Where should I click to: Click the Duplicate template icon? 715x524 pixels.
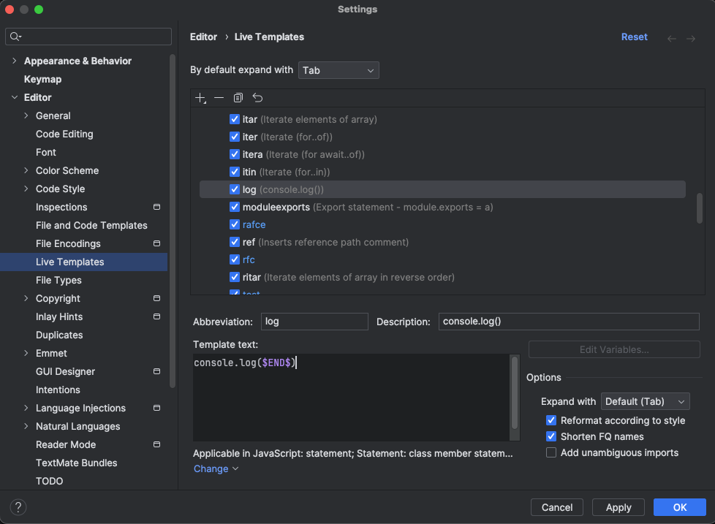click(x=238, y=98)
